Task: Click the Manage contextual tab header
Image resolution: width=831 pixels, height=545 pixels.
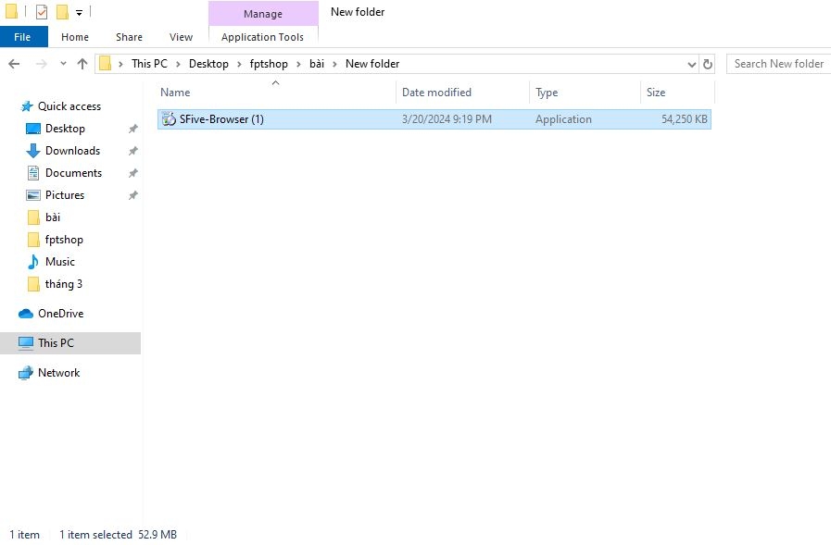Action: [263, 14]
